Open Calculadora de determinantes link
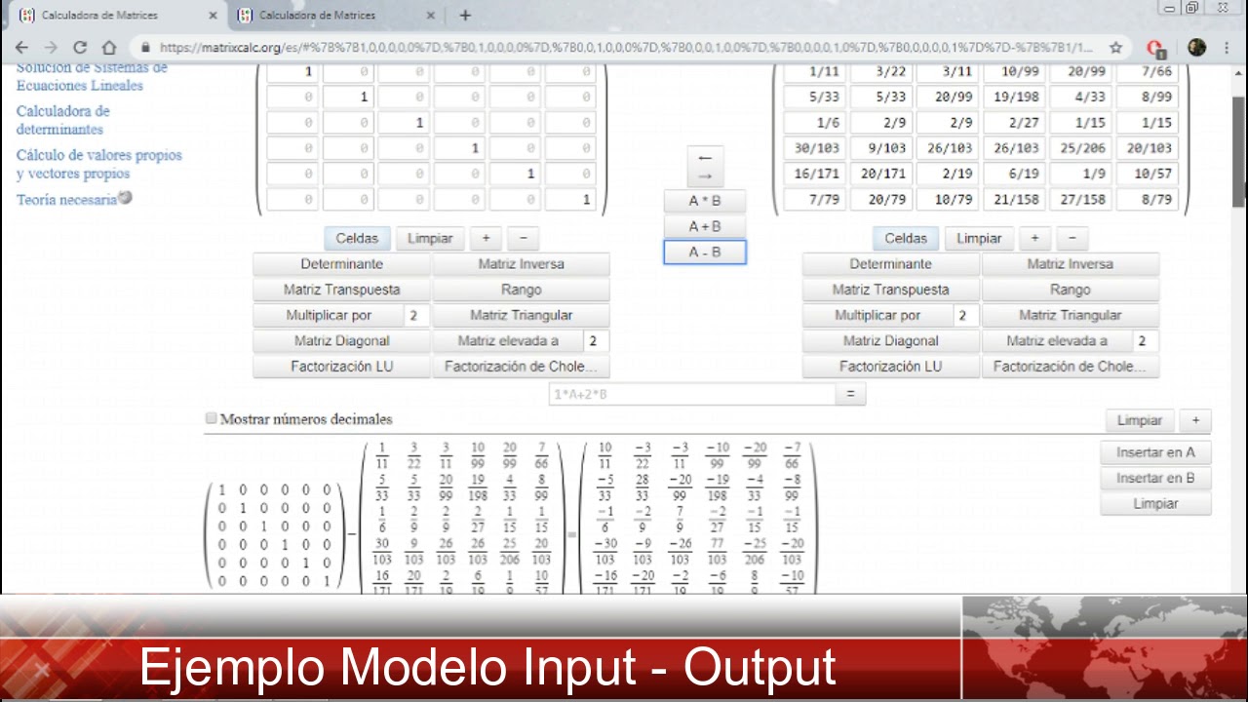The image size is (1248, 702). click(x=62, y=120)
